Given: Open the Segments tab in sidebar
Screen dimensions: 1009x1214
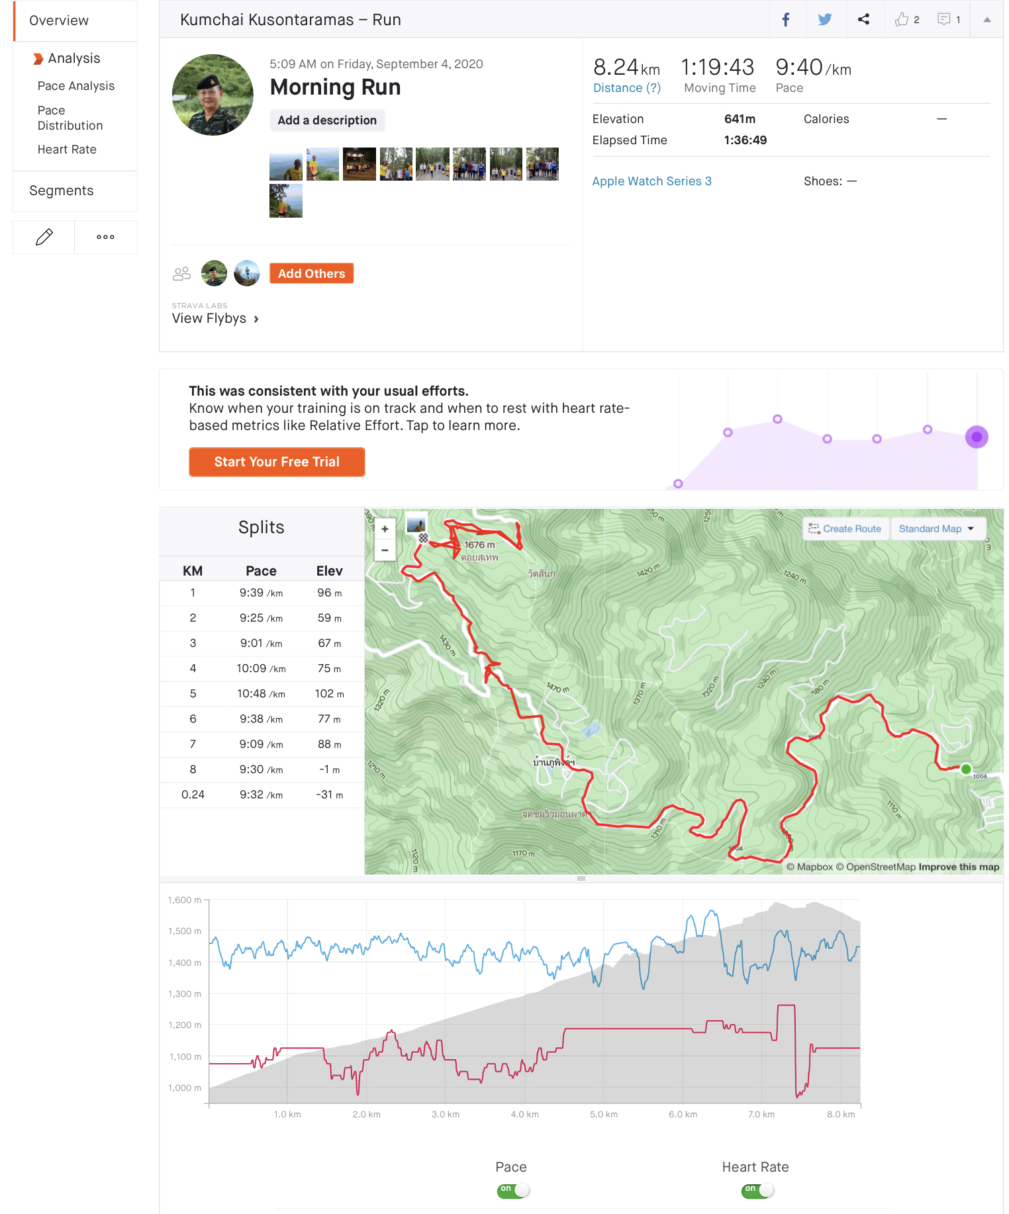Looking at the screenshot, I should (62, 191).
